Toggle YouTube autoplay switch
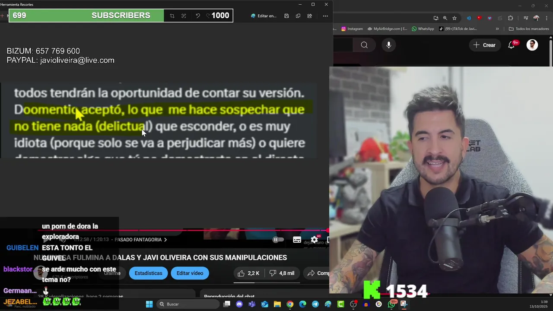The height and width of the screenshot is (311, 553). 278,240
